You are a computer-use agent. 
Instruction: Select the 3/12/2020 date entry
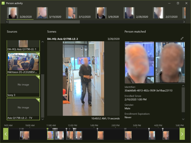[x=78, y=13]
